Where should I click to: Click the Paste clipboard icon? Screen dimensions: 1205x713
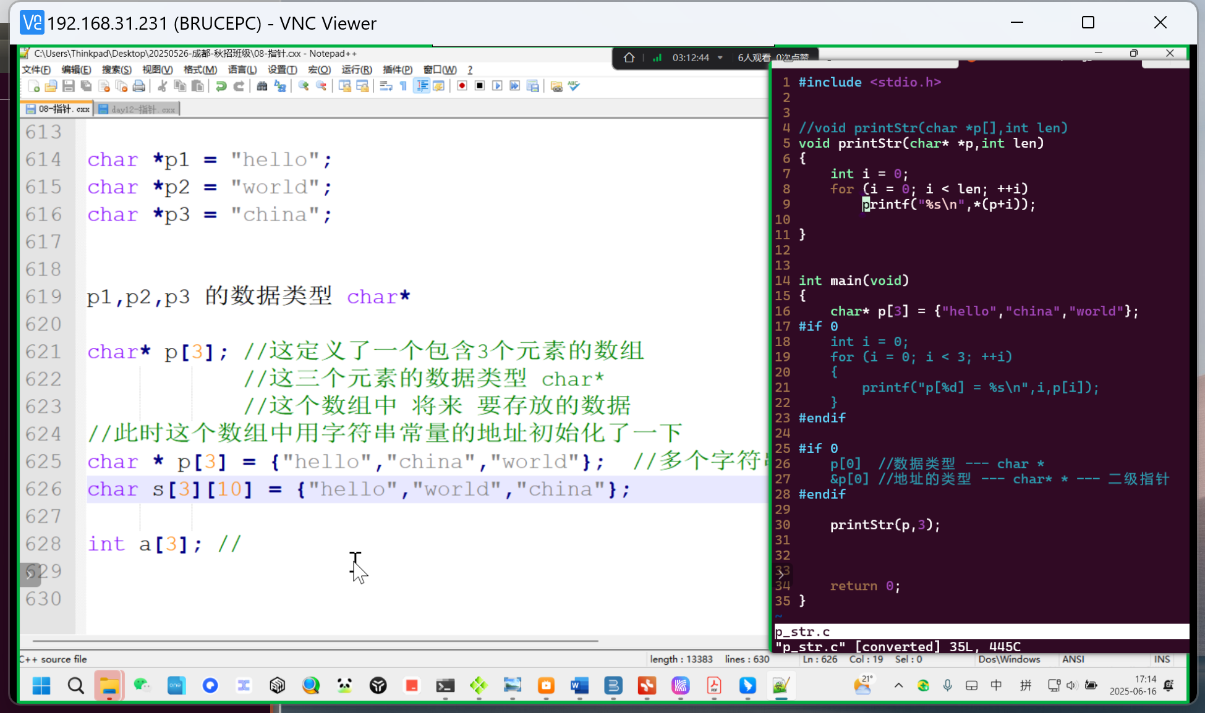(x=198, y=86)
